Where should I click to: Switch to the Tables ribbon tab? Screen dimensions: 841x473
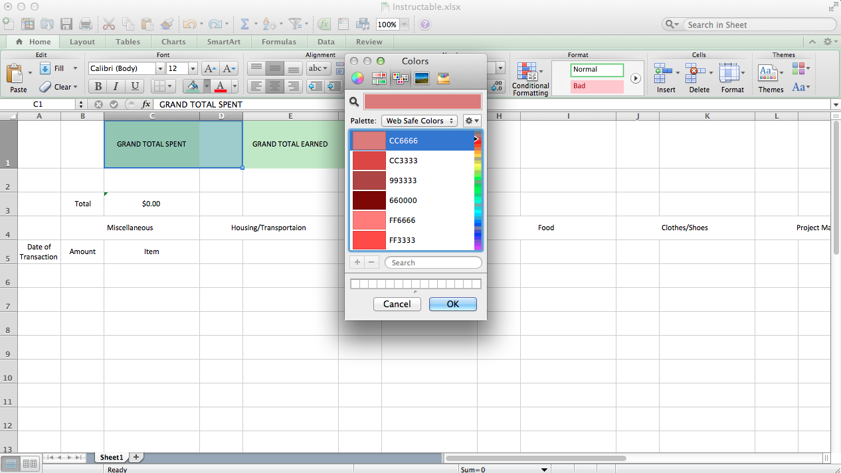128,42
